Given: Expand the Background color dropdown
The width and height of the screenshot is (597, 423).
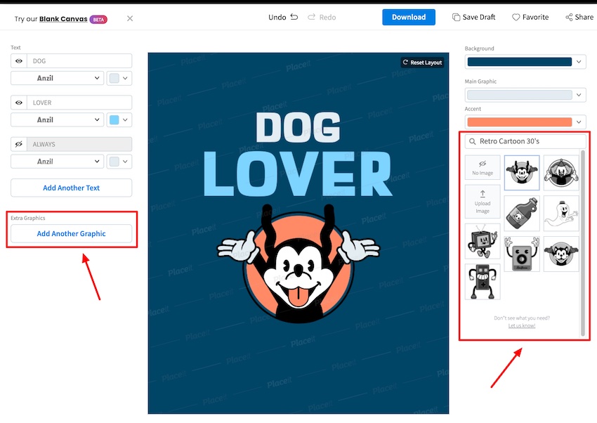Looking at the screenshot, I should click(579, 62).
